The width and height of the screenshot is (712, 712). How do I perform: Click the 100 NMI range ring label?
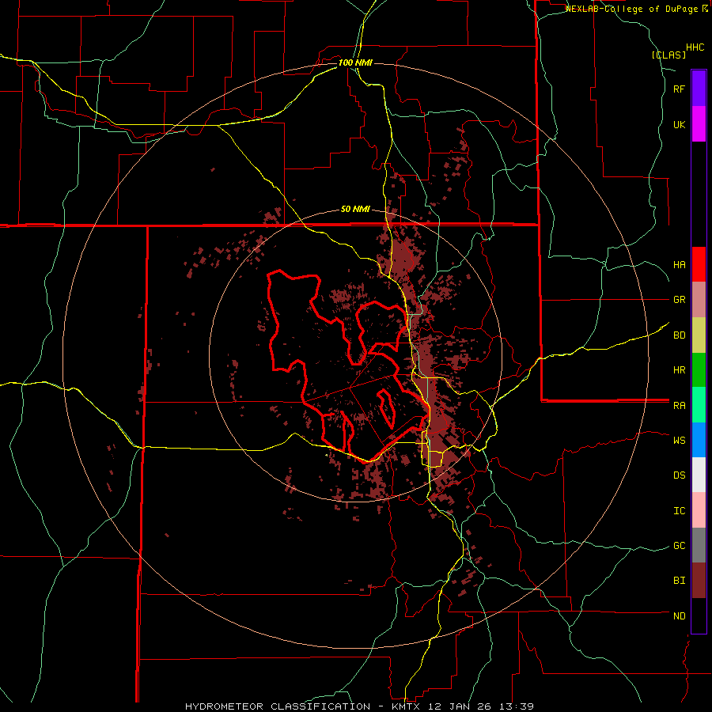pyautogui.click(x=355, y=62)
